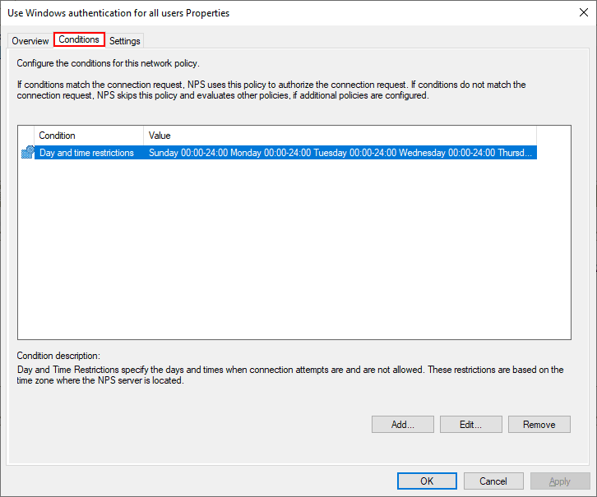
Task: Click the Apply button
Action: [x=560, y=481]
